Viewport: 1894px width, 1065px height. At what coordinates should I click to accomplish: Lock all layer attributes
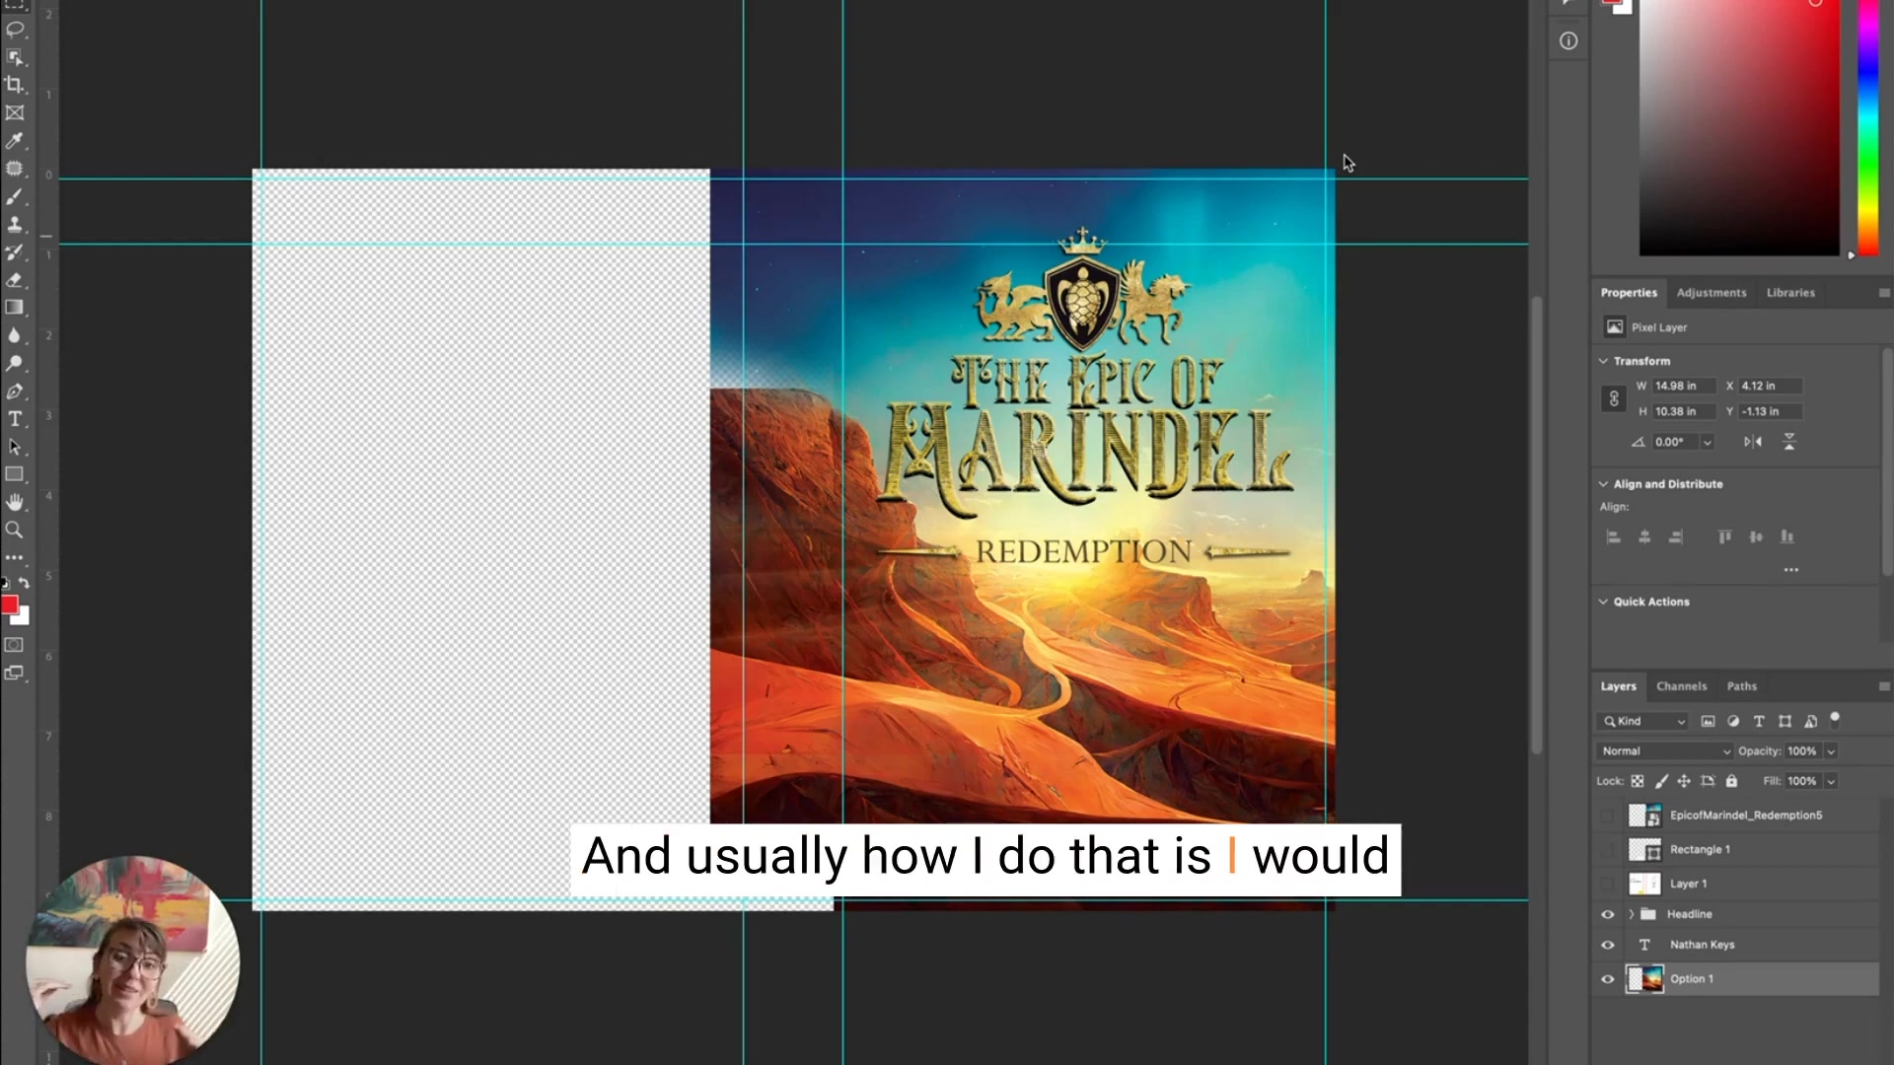pos(1731,781)
